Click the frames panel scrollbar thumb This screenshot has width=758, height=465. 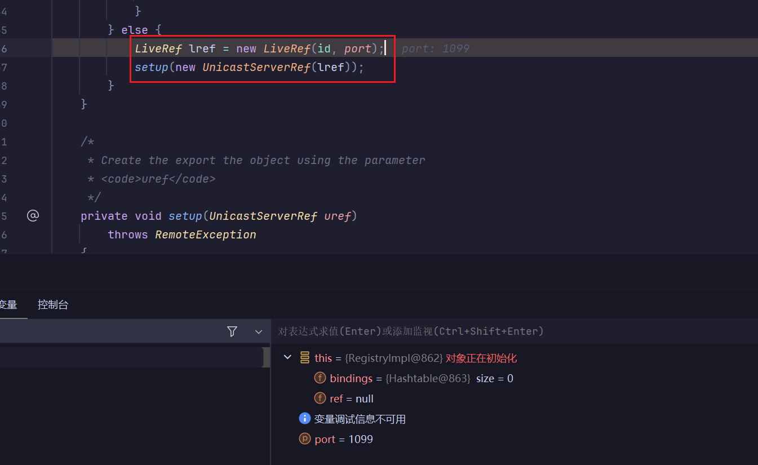pos(267,357)
